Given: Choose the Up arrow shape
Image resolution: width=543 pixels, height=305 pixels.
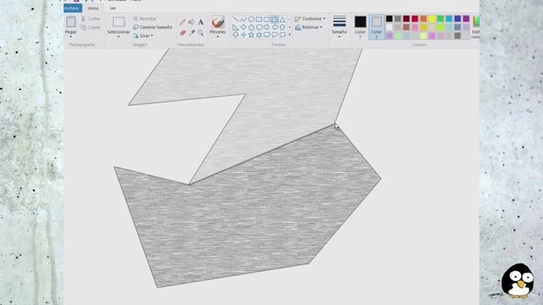Looking at the screenshot, I should [x=283, y=27].
